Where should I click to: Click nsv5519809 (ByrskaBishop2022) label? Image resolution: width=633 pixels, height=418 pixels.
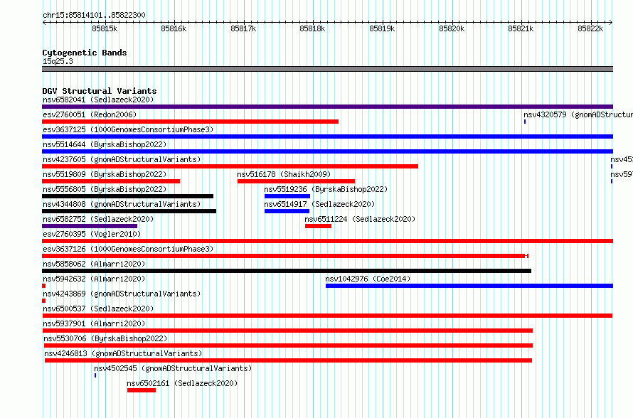tap(105, 174)
